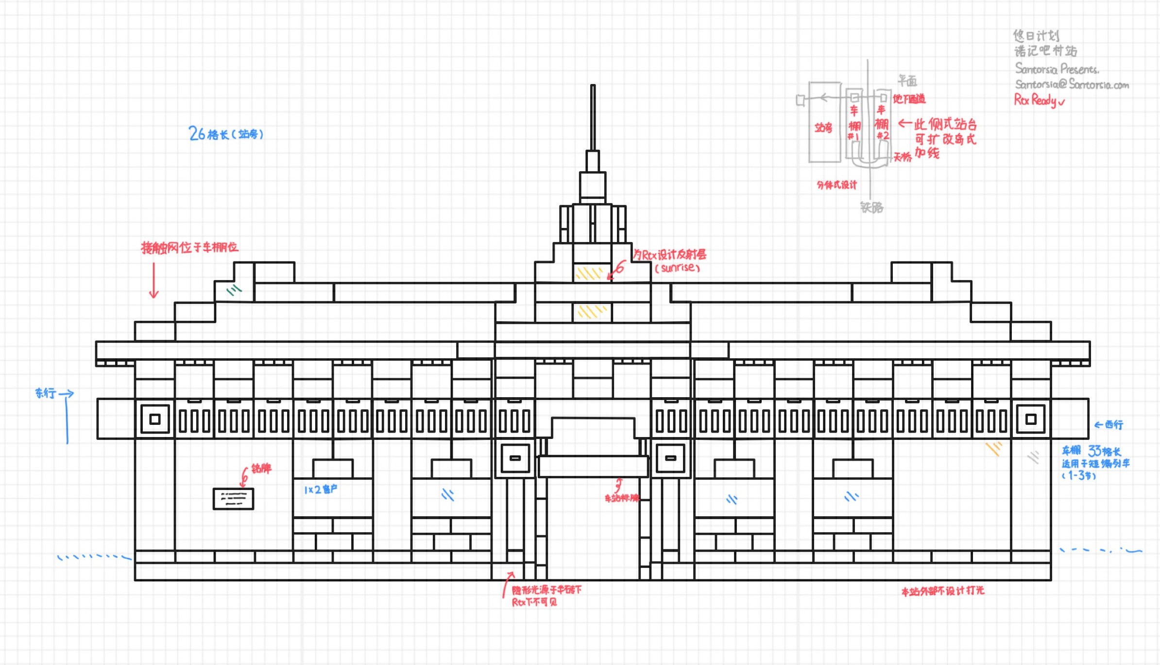Click the small nameplate sign with lines
This screenshot has width=1160, height=665.
(233, 498)
